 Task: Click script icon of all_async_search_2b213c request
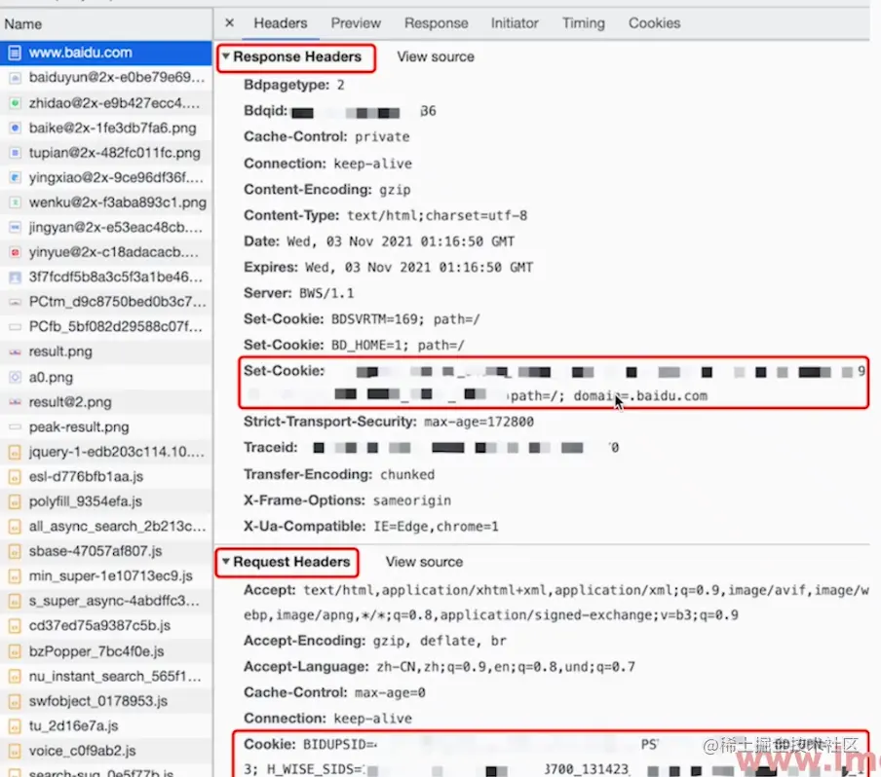[x=16, y=527]
